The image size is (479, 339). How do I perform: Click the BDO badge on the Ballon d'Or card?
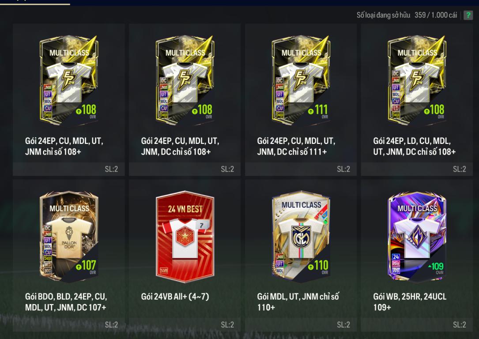click(x=48, y=271)
